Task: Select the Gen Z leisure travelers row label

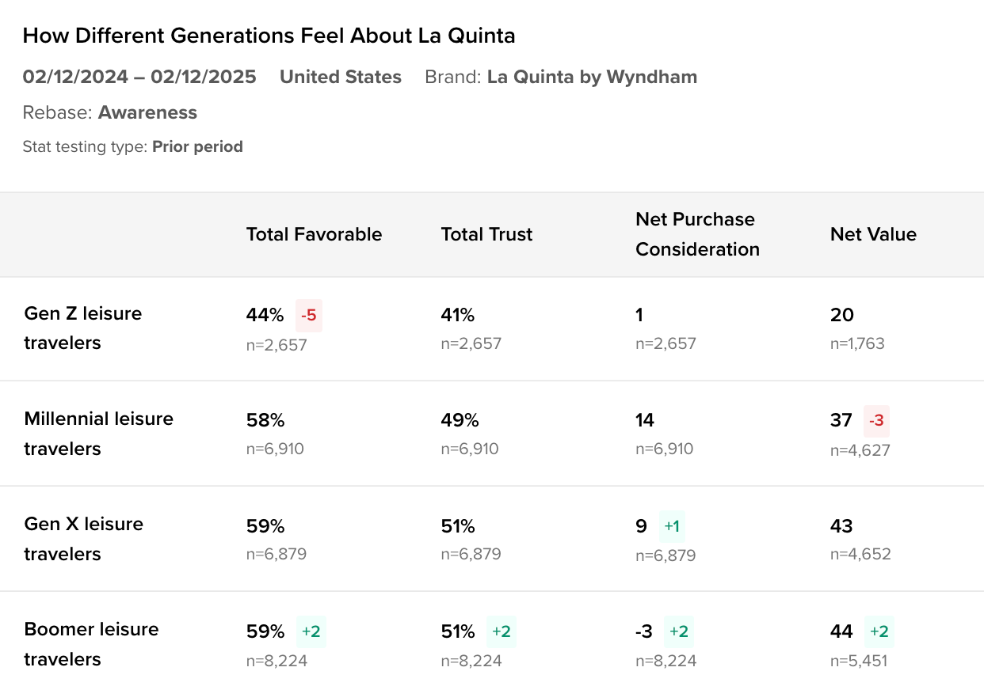Action: coord(83,328)
